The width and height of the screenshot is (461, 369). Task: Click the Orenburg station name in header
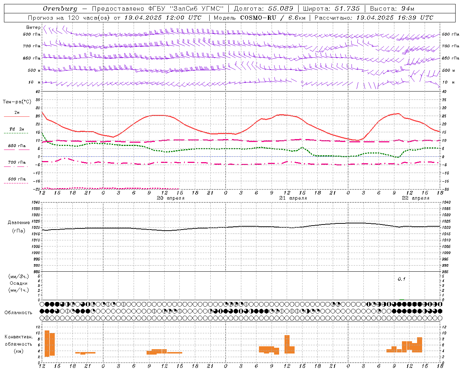pyautogui.click(x=60, y=9)
